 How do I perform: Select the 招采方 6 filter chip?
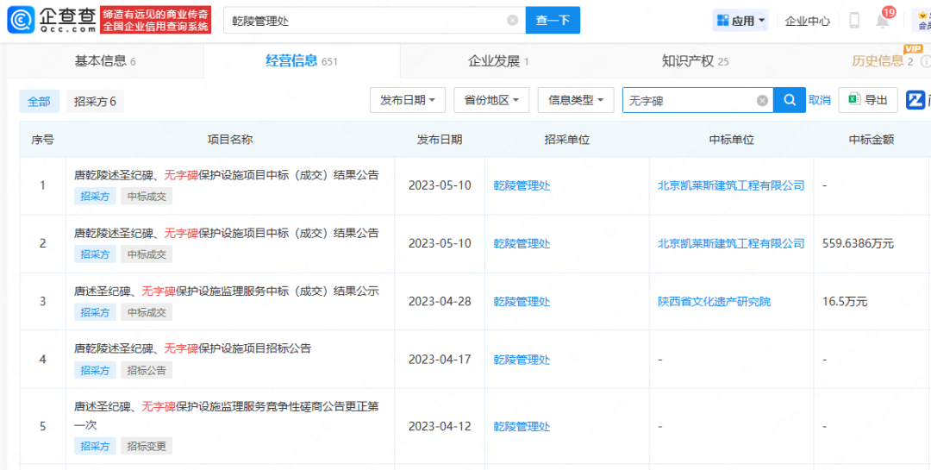tap(95, 102)
